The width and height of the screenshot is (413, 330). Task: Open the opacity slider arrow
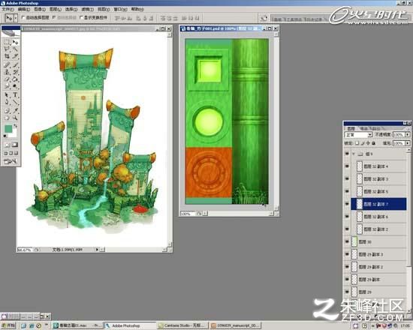click(408, 135)
